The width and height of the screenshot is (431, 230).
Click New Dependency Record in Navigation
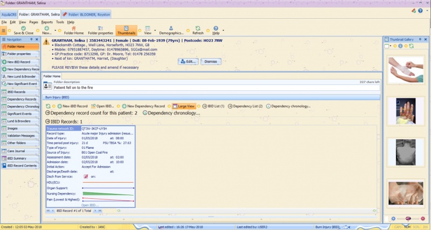coord(20,69)
